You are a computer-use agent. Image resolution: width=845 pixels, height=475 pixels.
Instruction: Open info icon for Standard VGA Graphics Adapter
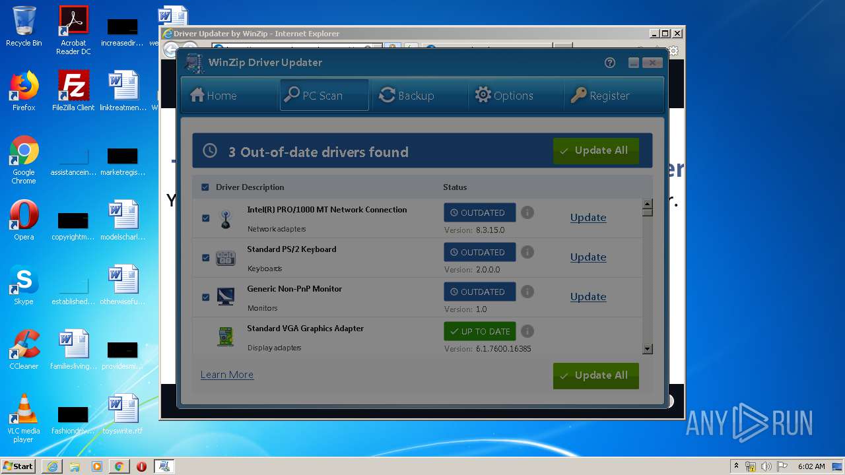tap(527, 331)
